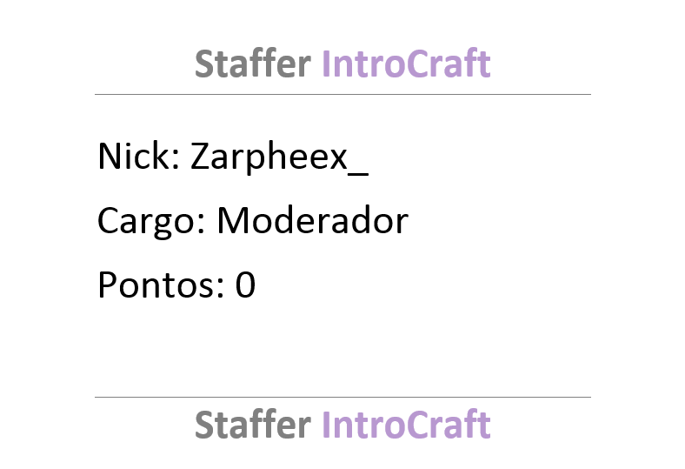Click the horizontal line above the footer

(x=342, y=398)
